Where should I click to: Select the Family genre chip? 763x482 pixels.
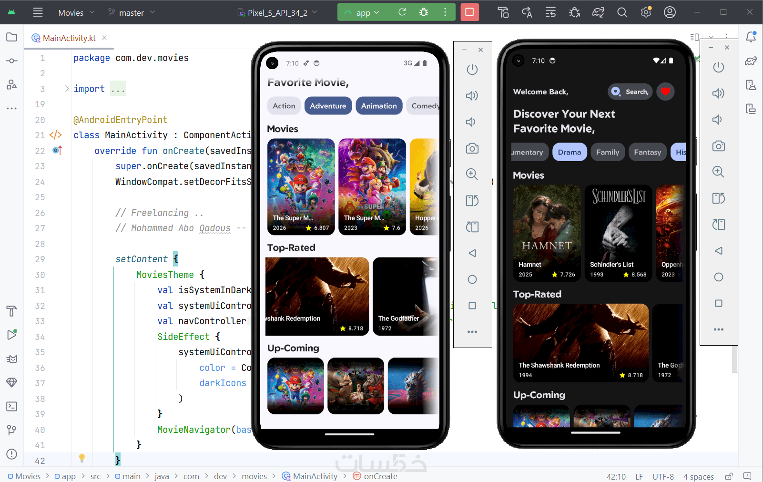click(x=608, y=152)
